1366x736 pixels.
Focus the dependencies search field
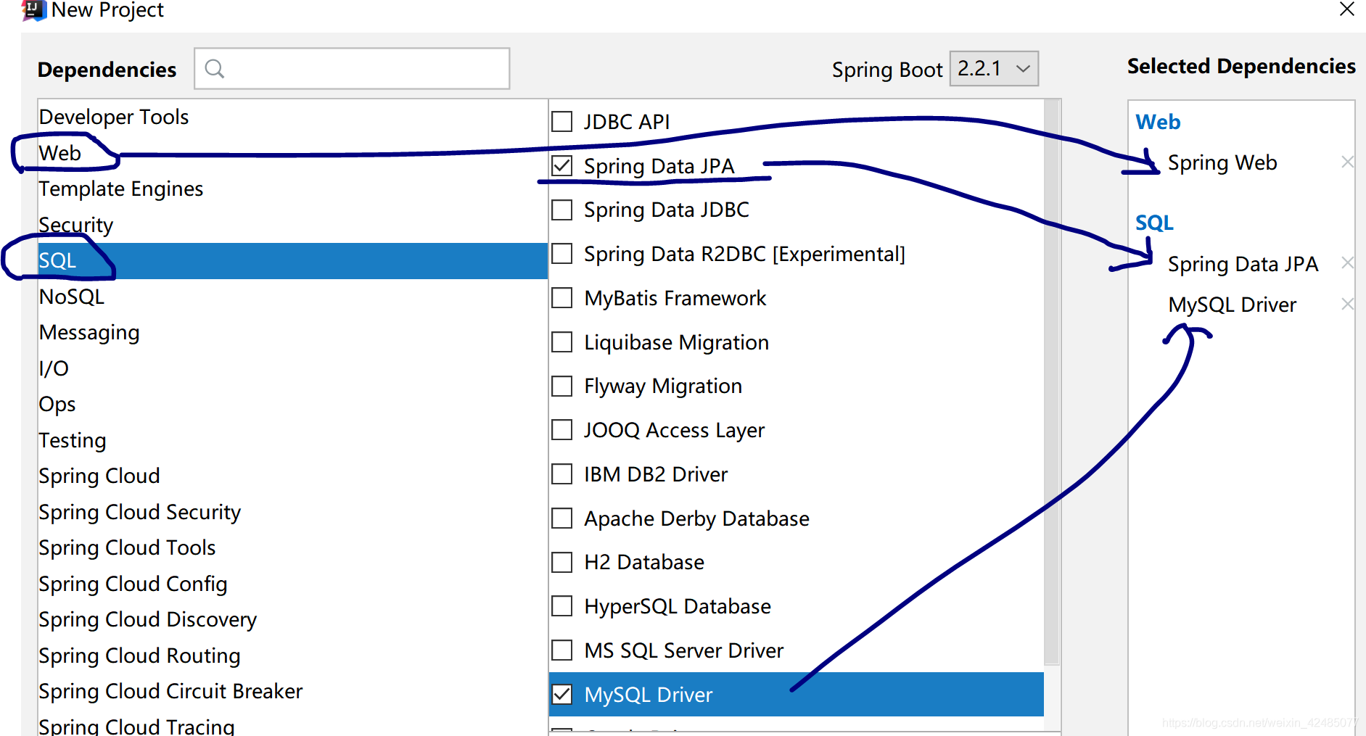(352, 69)
